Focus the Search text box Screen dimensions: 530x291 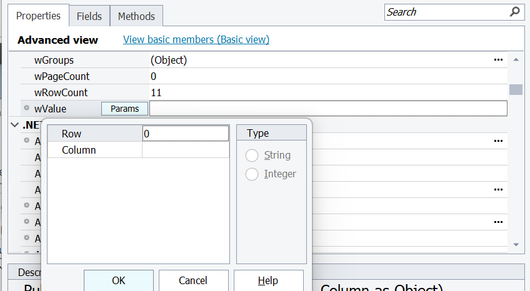pos(445,12)
